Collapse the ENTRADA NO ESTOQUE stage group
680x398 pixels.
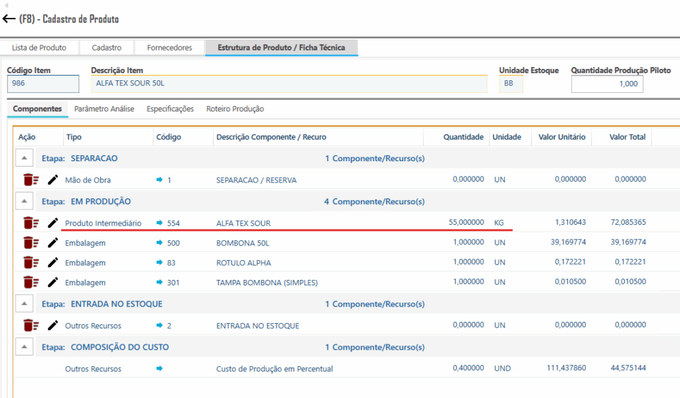pyautogui.click(x=25, y=304)
